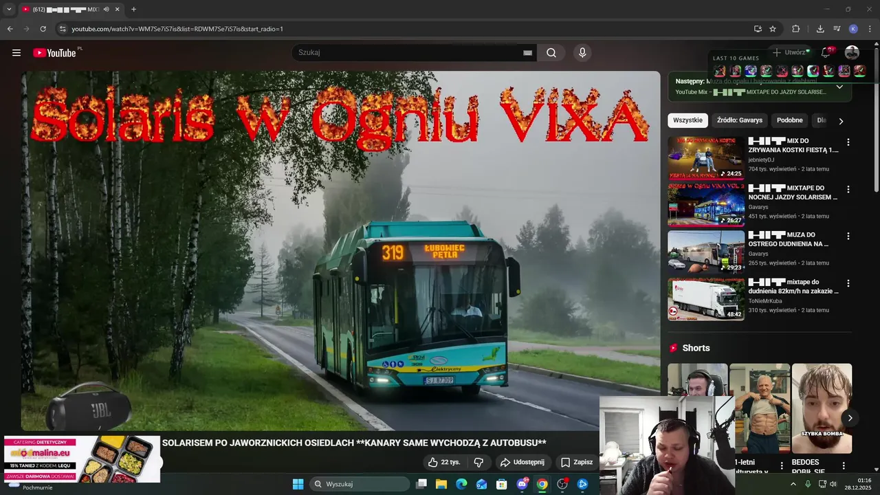This screenshot has width=880, height=495.
Task: Open Task View on the taskbar
Action: [421, 484]
